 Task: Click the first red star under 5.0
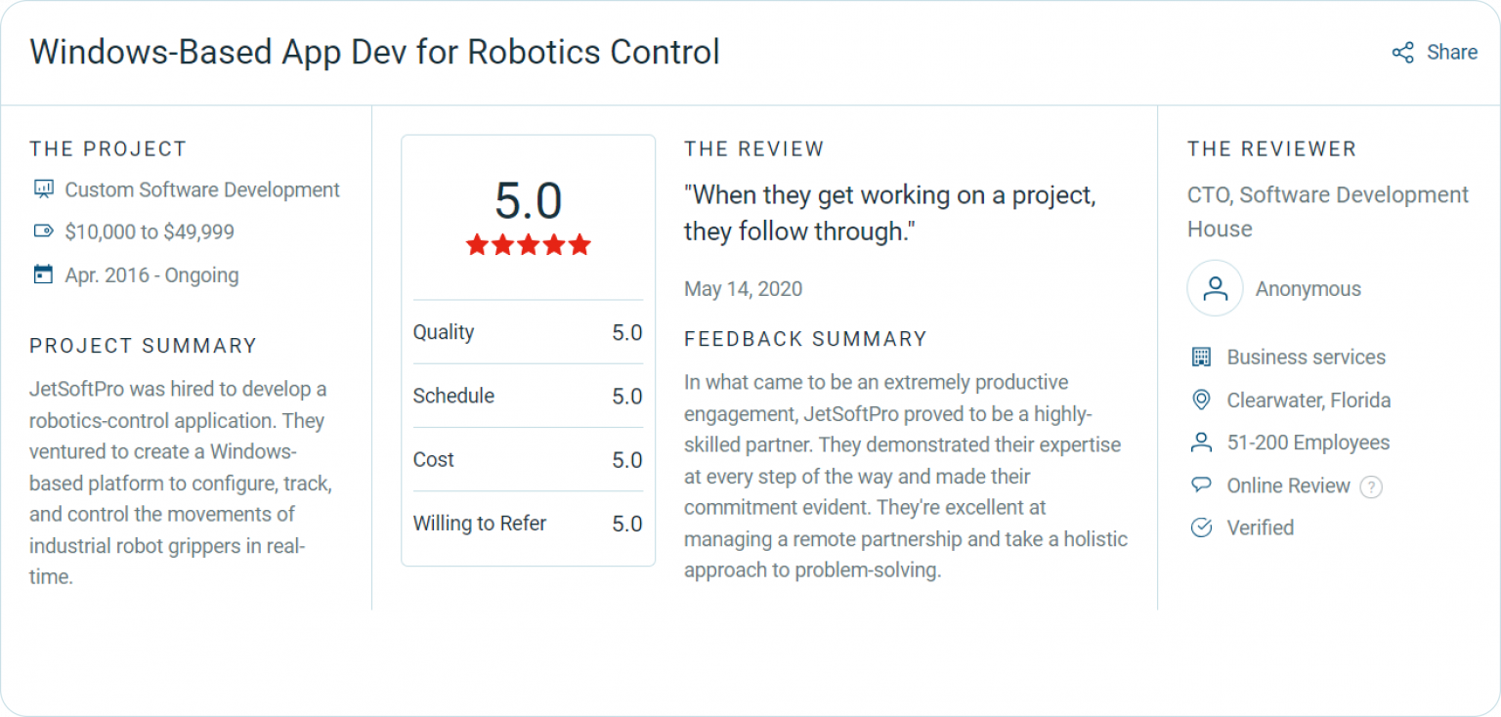478,245
